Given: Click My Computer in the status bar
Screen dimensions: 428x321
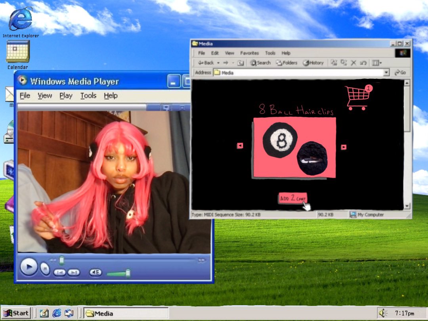Looking at the screenshot, I should [367, 215].
